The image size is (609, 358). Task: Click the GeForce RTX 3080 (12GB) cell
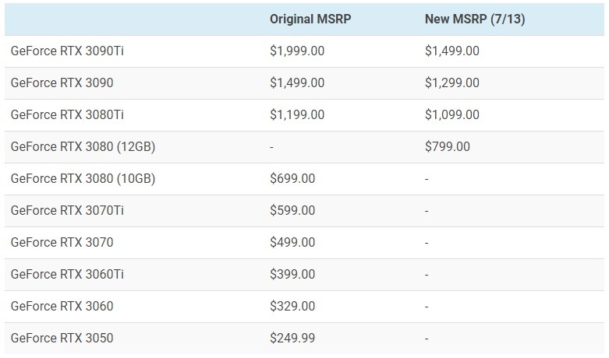click(83, 146)
